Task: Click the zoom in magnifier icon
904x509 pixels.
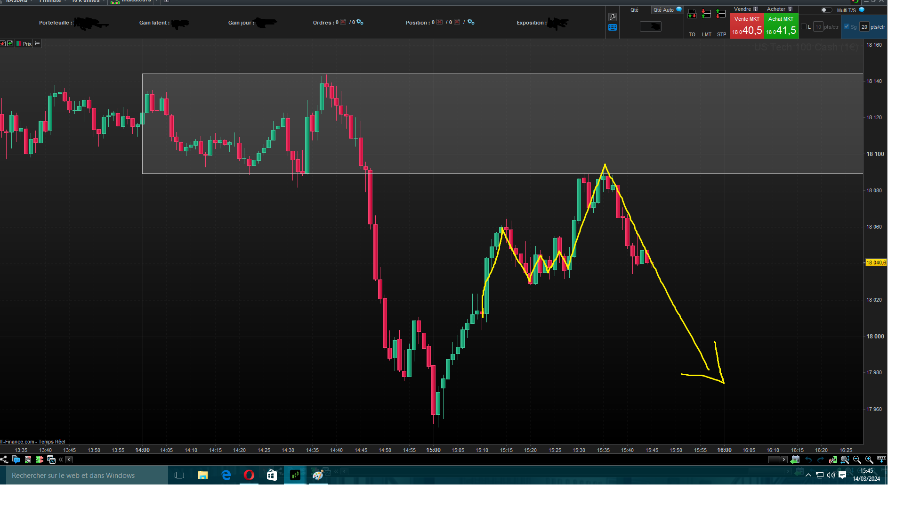Action: (869, 460)
